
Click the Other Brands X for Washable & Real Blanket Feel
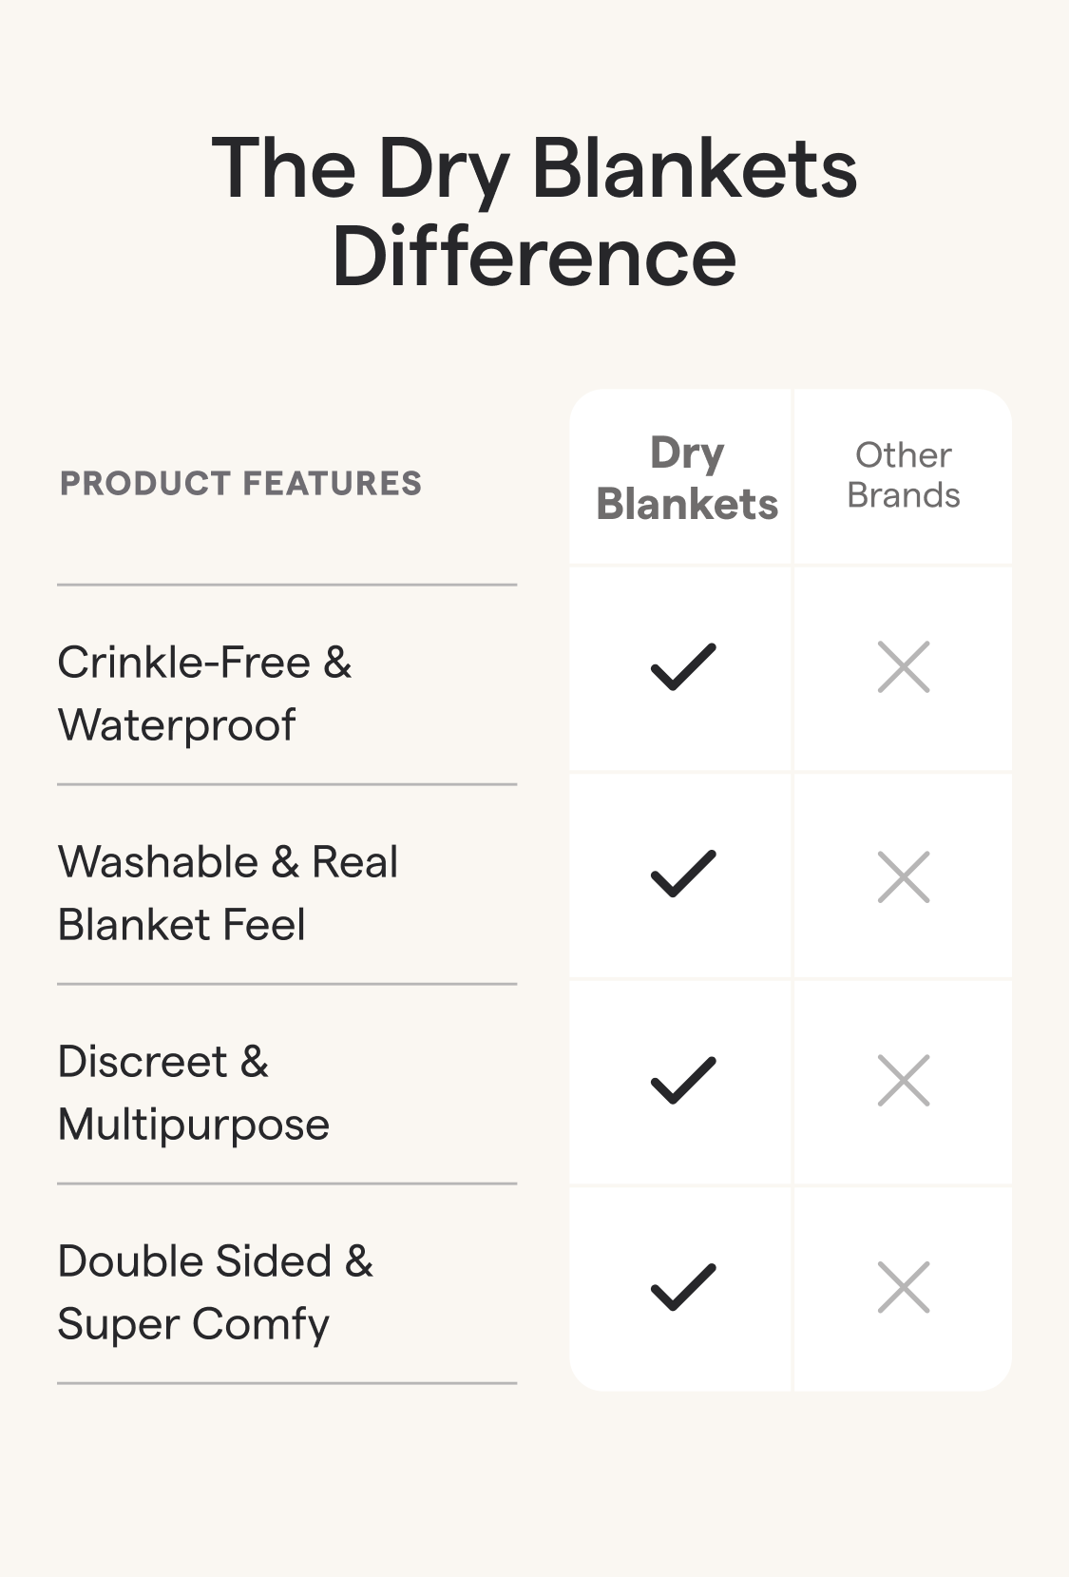[904, 875]
